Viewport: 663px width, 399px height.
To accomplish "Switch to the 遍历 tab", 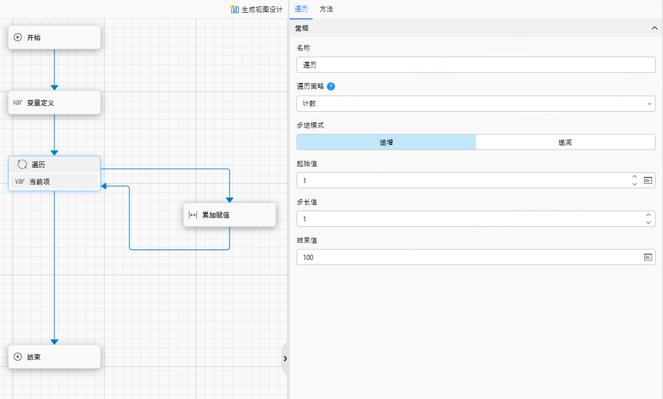I will pos(301,9).
